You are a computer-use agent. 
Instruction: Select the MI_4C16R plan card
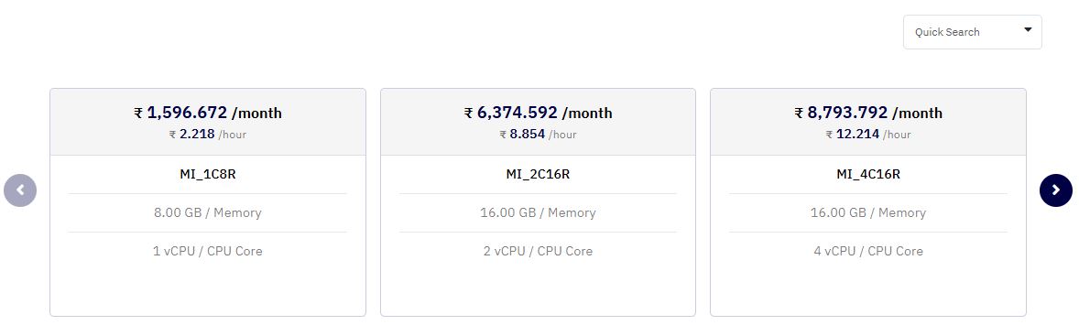(868, 202)
